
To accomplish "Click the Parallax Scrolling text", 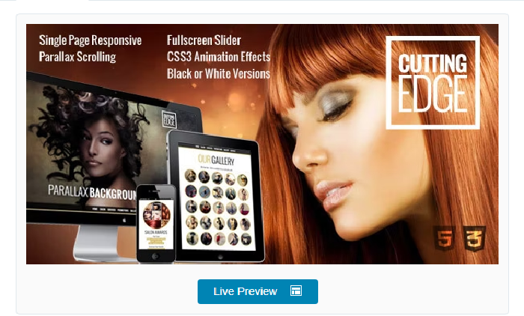I will pos(78,56).
